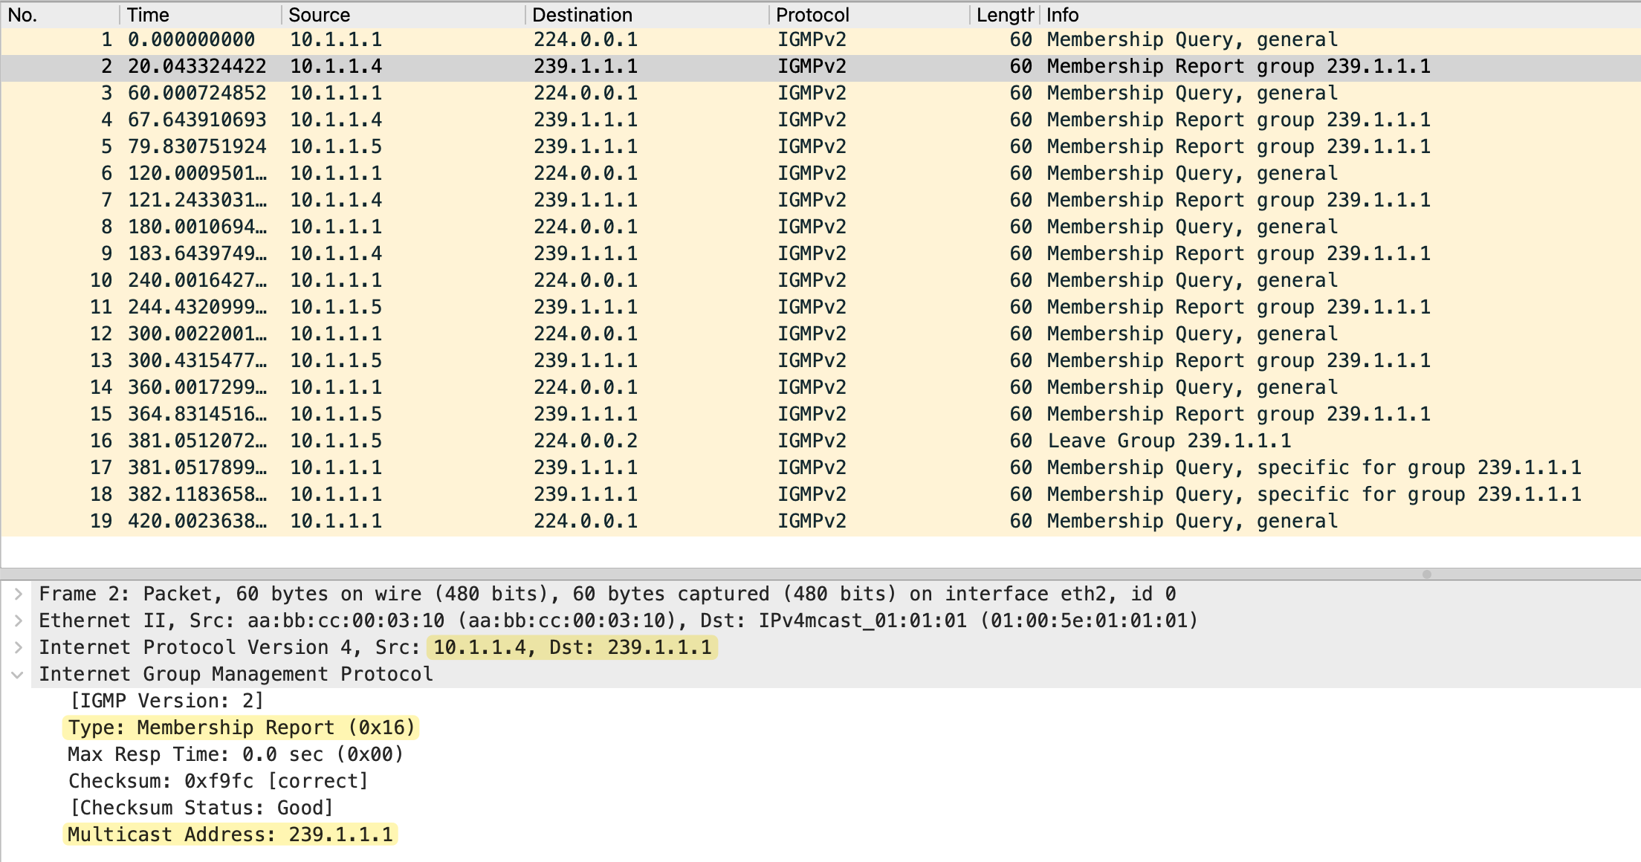Select the Checksum 0xf9fc field

click(218, 781)
